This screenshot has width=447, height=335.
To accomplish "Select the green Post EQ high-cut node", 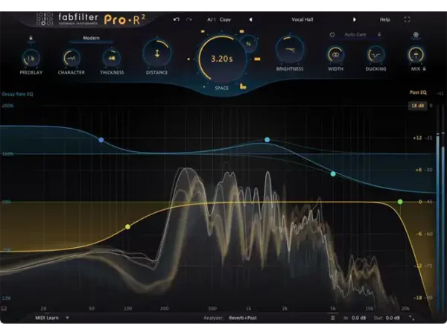I will click(x=400, y=202).
